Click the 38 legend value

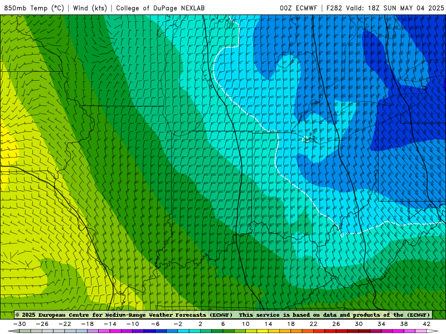pyautogui.click(x=404, y=324)
